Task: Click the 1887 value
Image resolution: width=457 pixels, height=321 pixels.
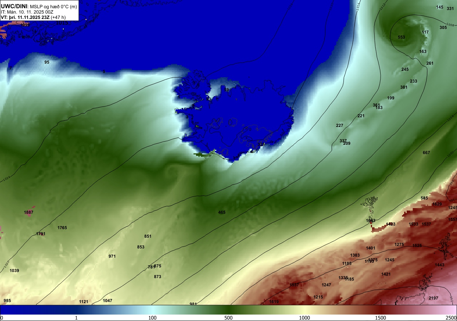Action: 29,212
